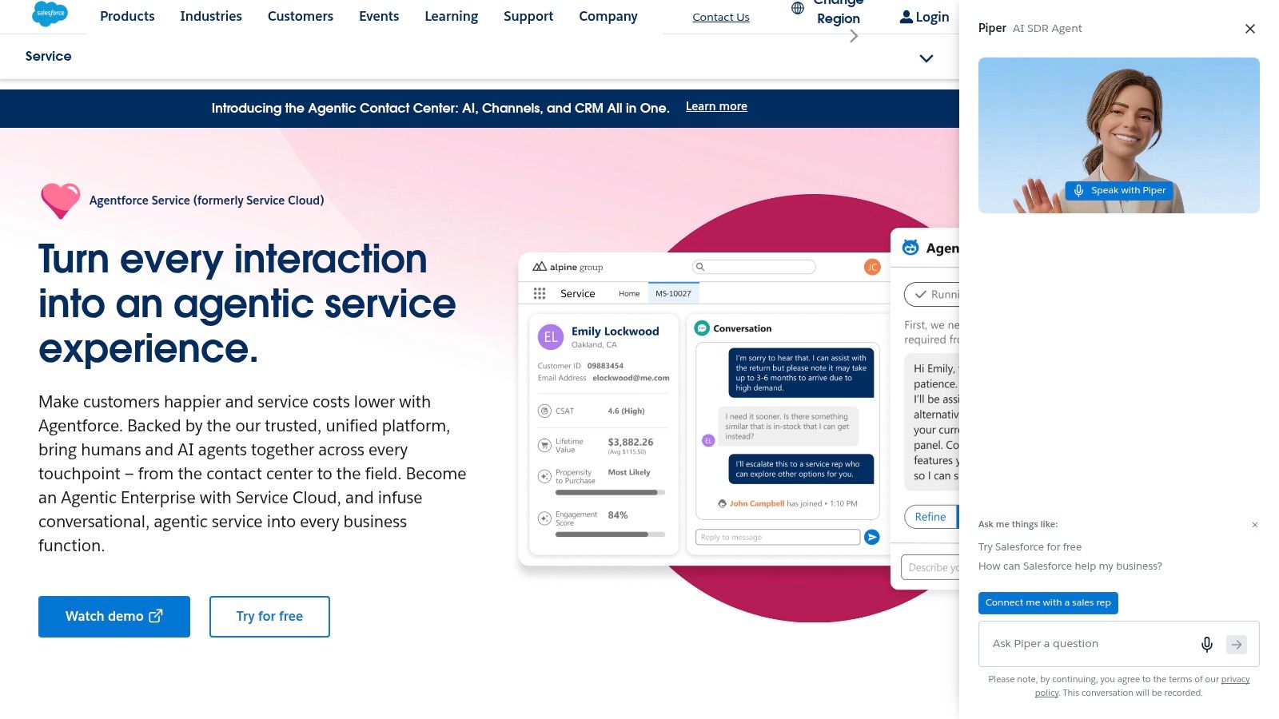Click the Agentforce robot icon in side panel

[910, 248]
